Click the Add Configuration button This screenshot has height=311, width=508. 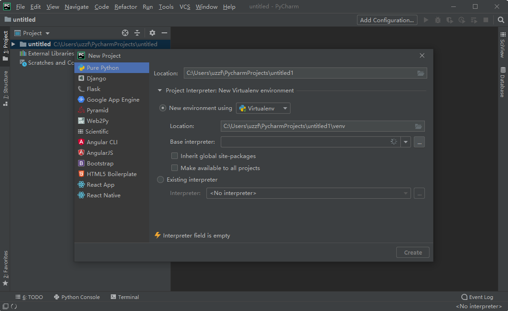point(387,20)
